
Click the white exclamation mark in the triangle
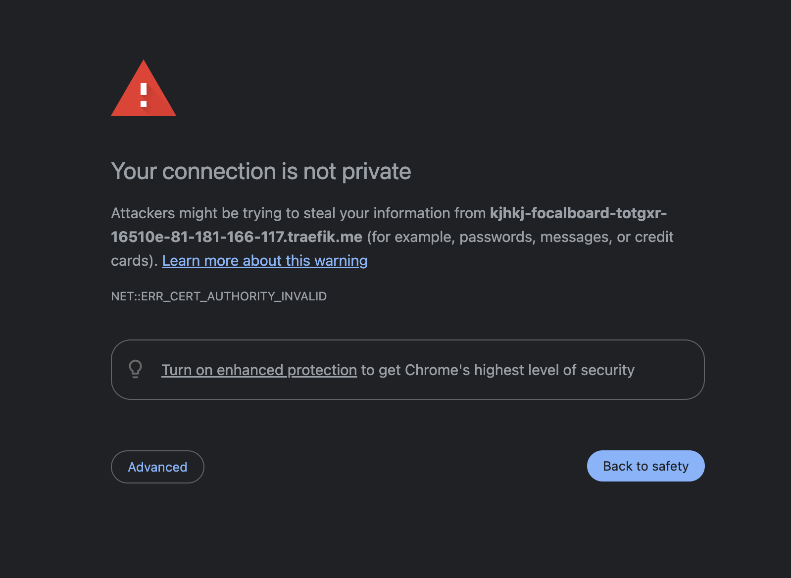tap(144, 96)
